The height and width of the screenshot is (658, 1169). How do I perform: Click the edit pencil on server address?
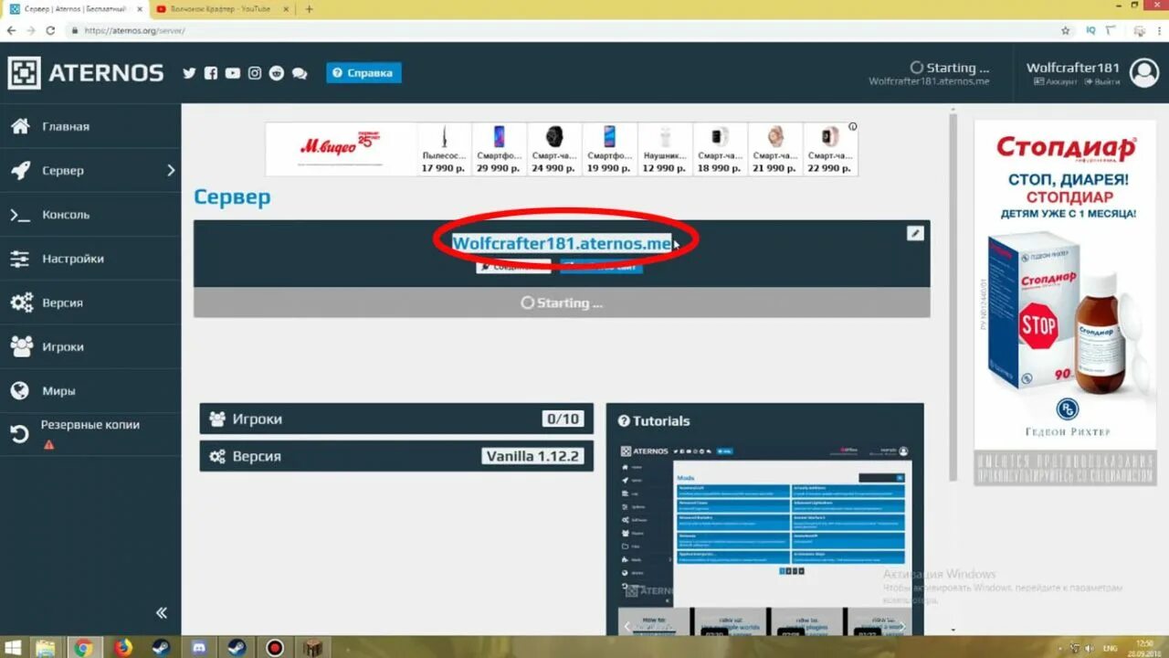click(x=915, y=233)
